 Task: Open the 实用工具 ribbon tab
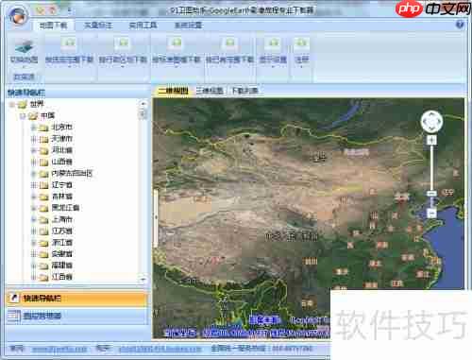(143, 26)
